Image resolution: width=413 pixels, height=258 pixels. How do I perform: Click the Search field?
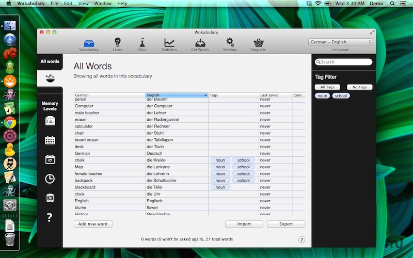pyautogui.click(x=343, y=62)
